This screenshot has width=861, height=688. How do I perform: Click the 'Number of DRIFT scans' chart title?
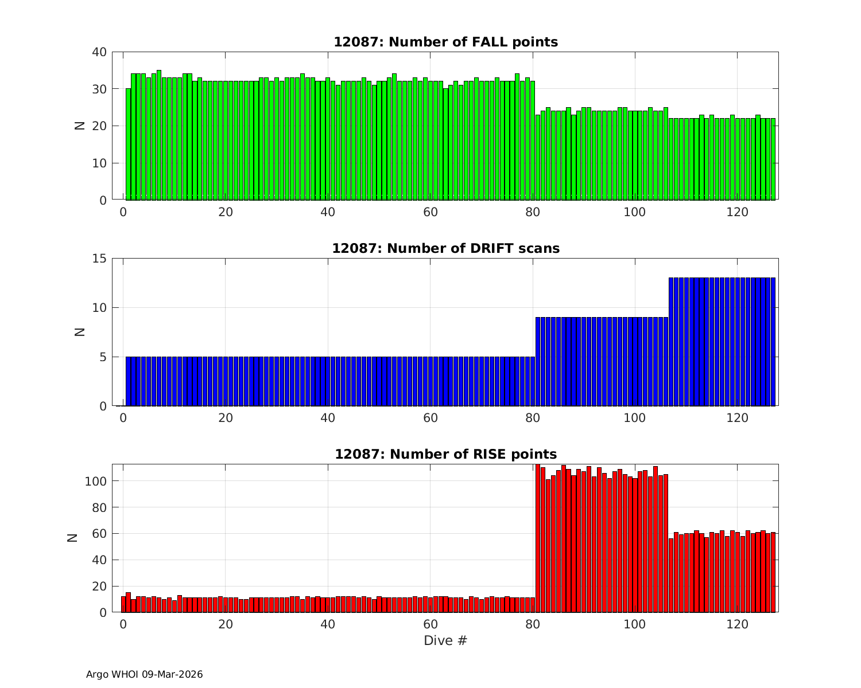(445, 248)
